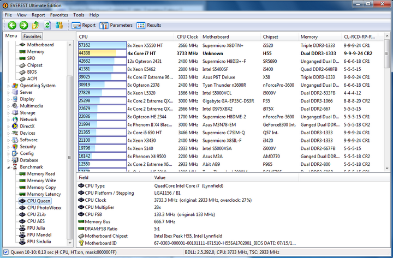Select FPU Mandel benchmark
The width and height of the screenshot is (393, 258).
click(39, 235)
